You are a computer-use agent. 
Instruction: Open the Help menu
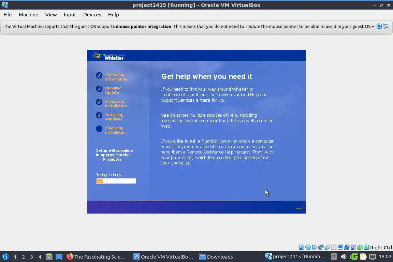113,15
